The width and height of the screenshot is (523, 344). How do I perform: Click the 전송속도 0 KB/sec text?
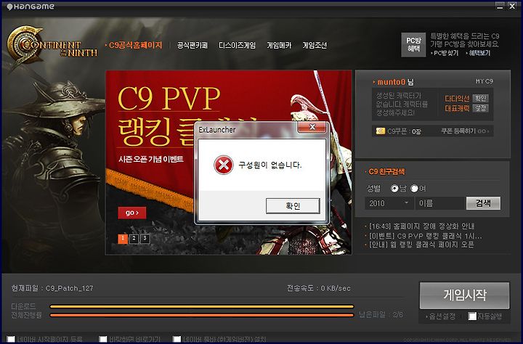[x=319, y=288]
